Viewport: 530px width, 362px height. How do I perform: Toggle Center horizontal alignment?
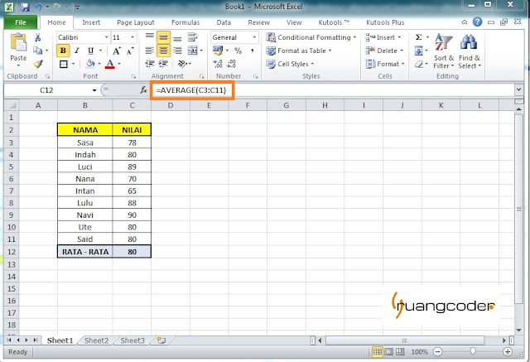163,51
